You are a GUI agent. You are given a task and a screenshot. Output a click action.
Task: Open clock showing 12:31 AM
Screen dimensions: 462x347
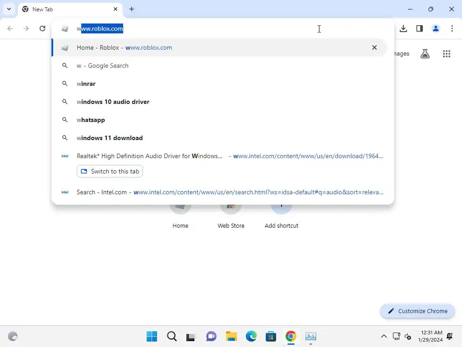click(x=430, y=336)
